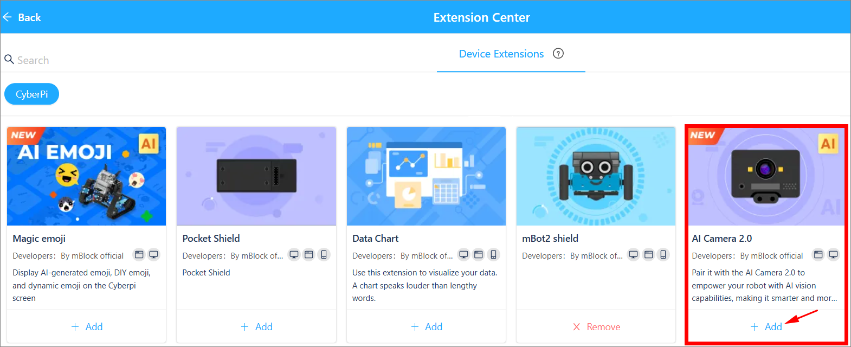
Task: Open the mBot2 shield thumbnail image
Action: [x=596, y=176]
